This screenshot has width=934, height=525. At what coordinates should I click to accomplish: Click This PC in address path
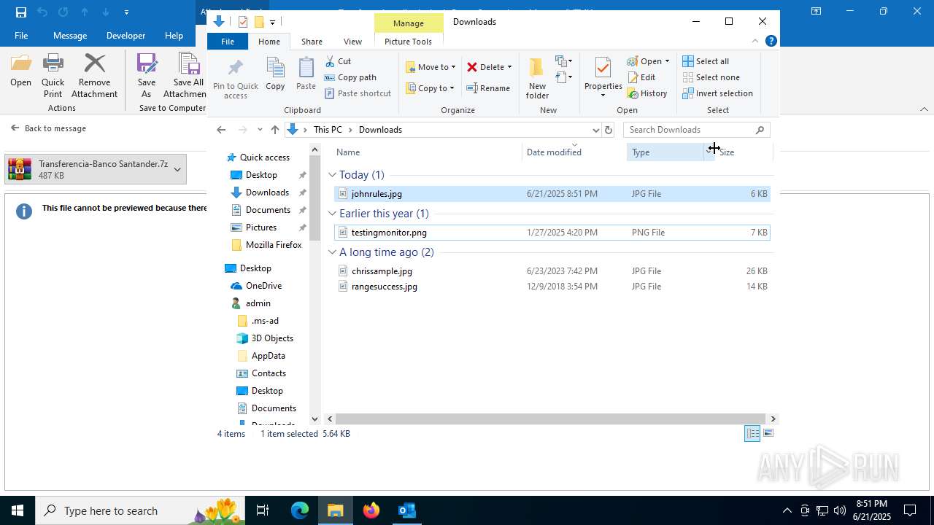pos(328,130)
